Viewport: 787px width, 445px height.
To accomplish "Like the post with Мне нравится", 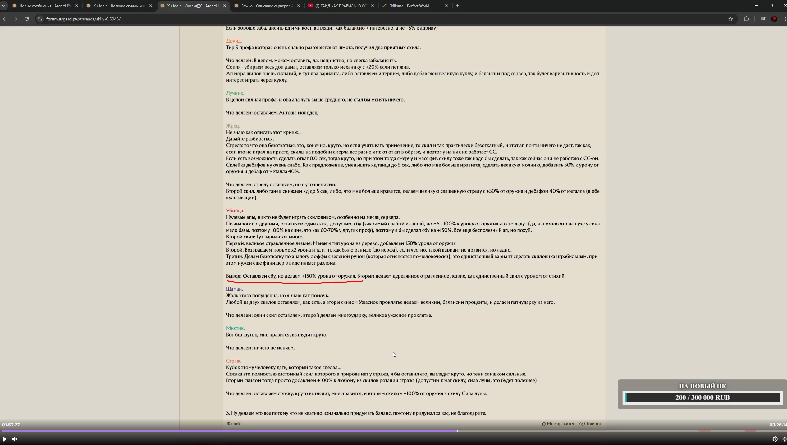I will click(558, 424).
